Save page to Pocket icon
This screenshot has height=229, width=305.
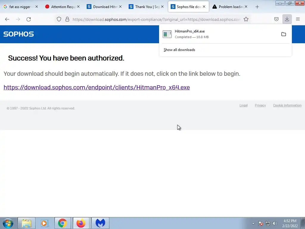276,19
